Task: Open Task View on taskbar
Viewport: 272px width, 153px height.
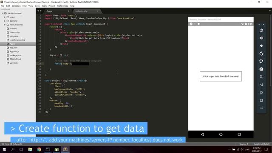Action: [x=21, y=149]
